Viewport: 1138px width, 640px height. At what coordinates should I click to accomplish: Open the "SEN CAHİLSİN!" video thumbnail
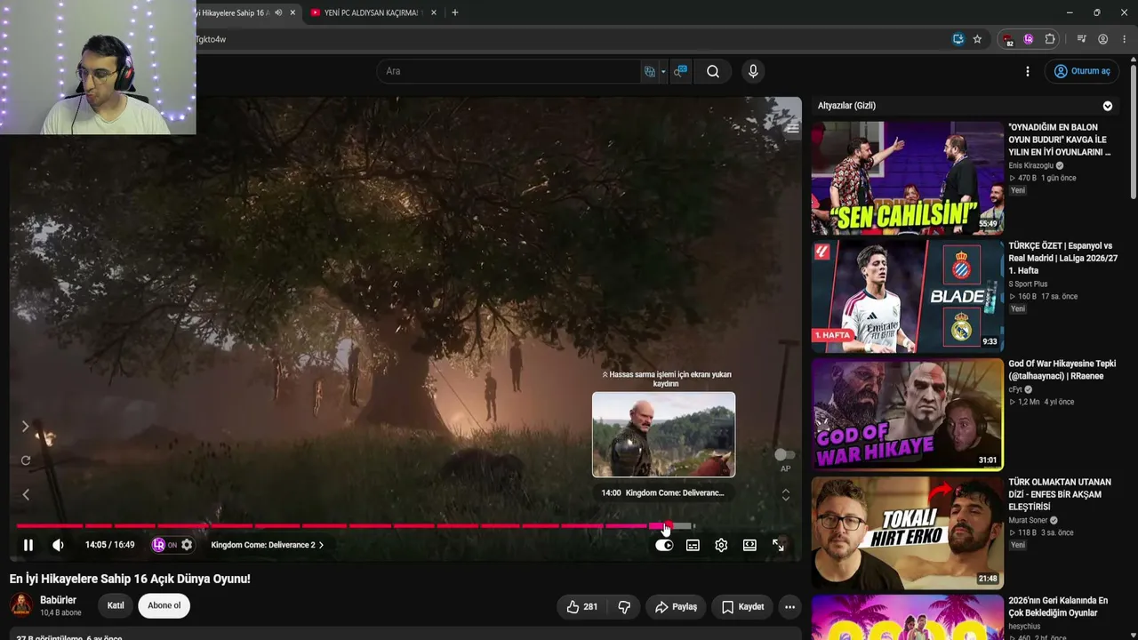pyautogui.click(x=907, y=178)
